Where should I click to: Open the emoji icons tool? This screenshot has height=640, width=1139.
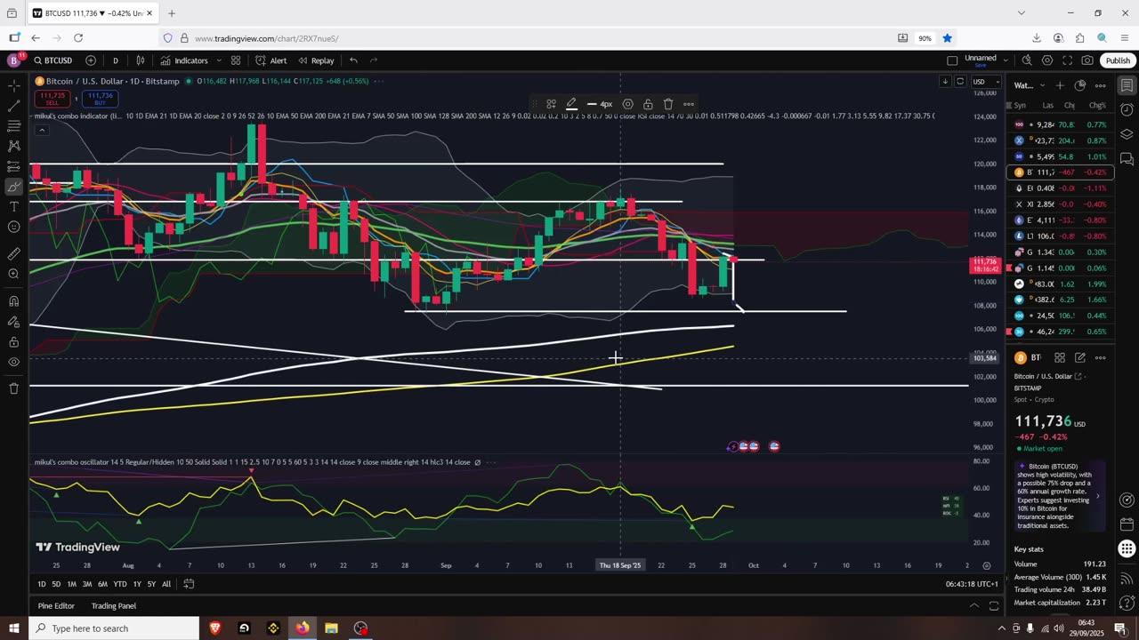pyautogui.click(x=13, y=227)
